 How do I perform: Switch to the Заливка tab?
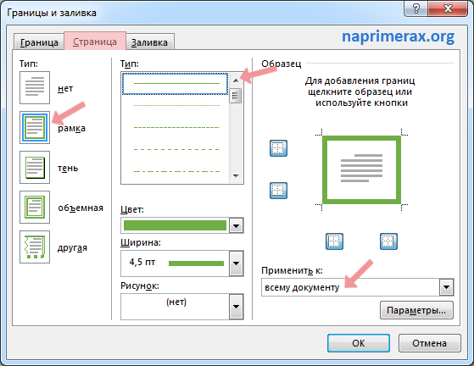coord(149,42)
